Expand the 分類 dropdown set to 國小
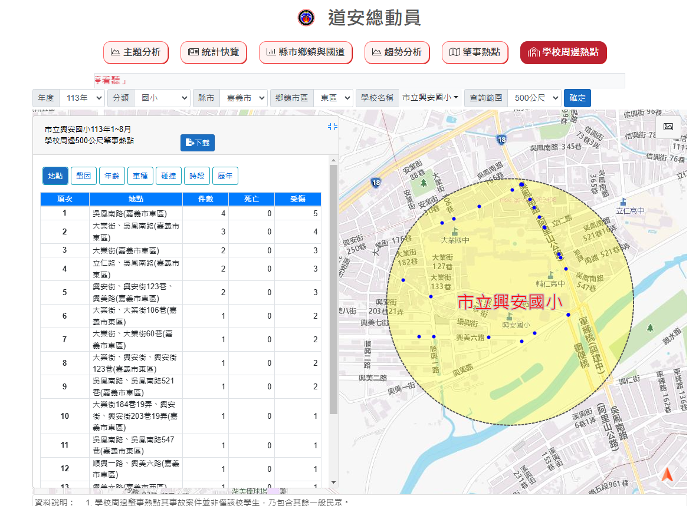This screenshot has height=506, width=699. [x=162, y=98]
